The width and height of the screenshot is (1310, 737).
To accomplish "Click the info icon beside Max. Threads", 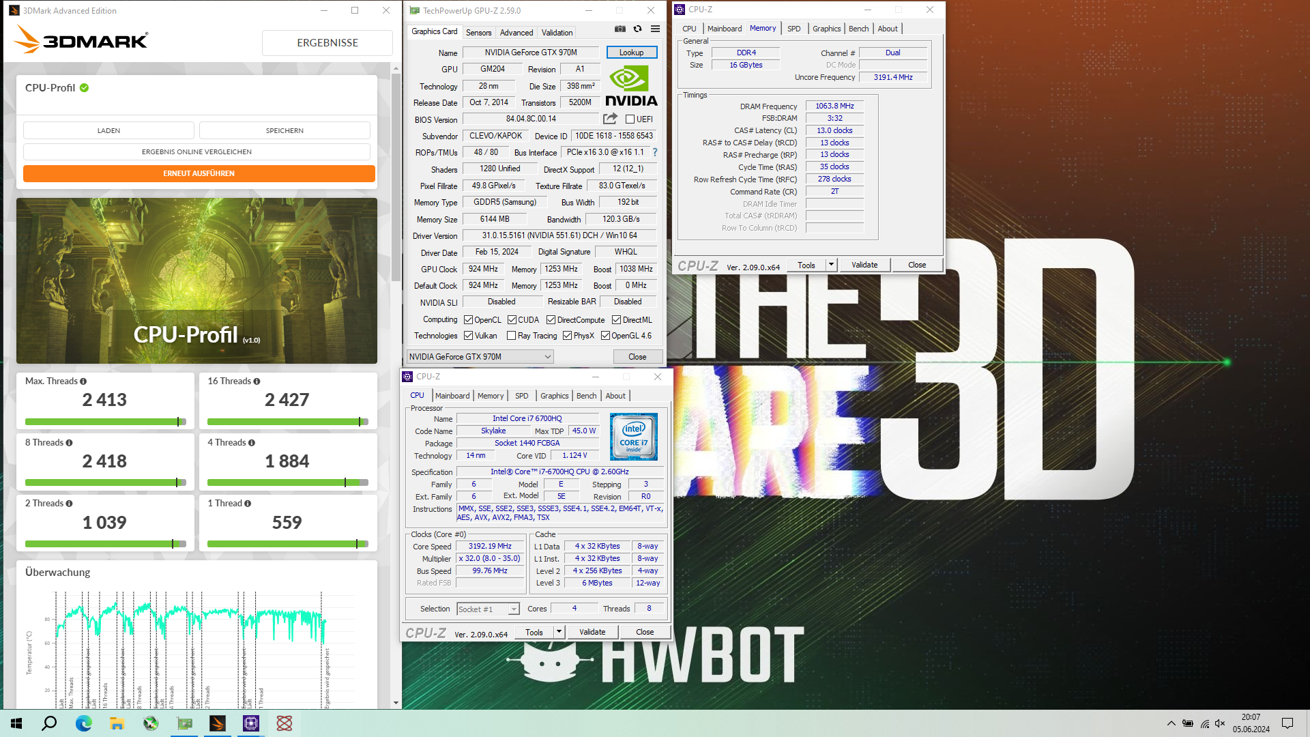I will [x=83, y=381].
